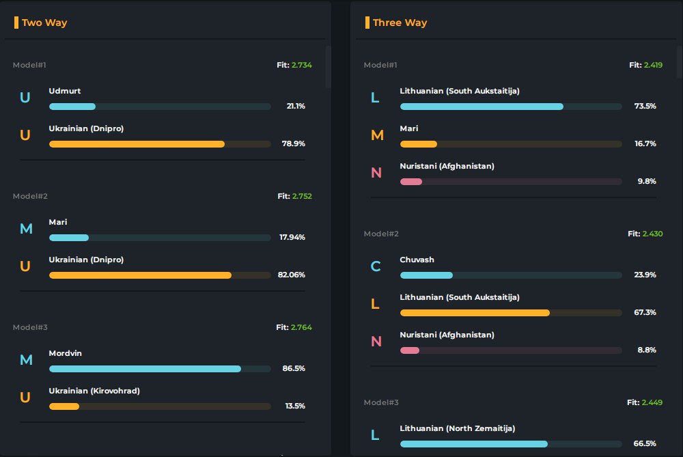The height and width of the screenshot is (457, 683).
Task: Select the orange M icon in Three Way Model#1
Action: (x=377, y=135)
